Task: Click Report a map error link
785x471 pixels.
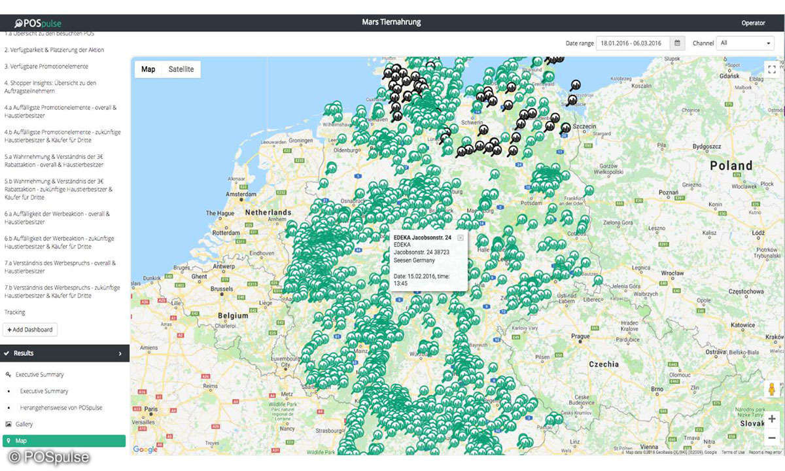Action: (765, 452)
